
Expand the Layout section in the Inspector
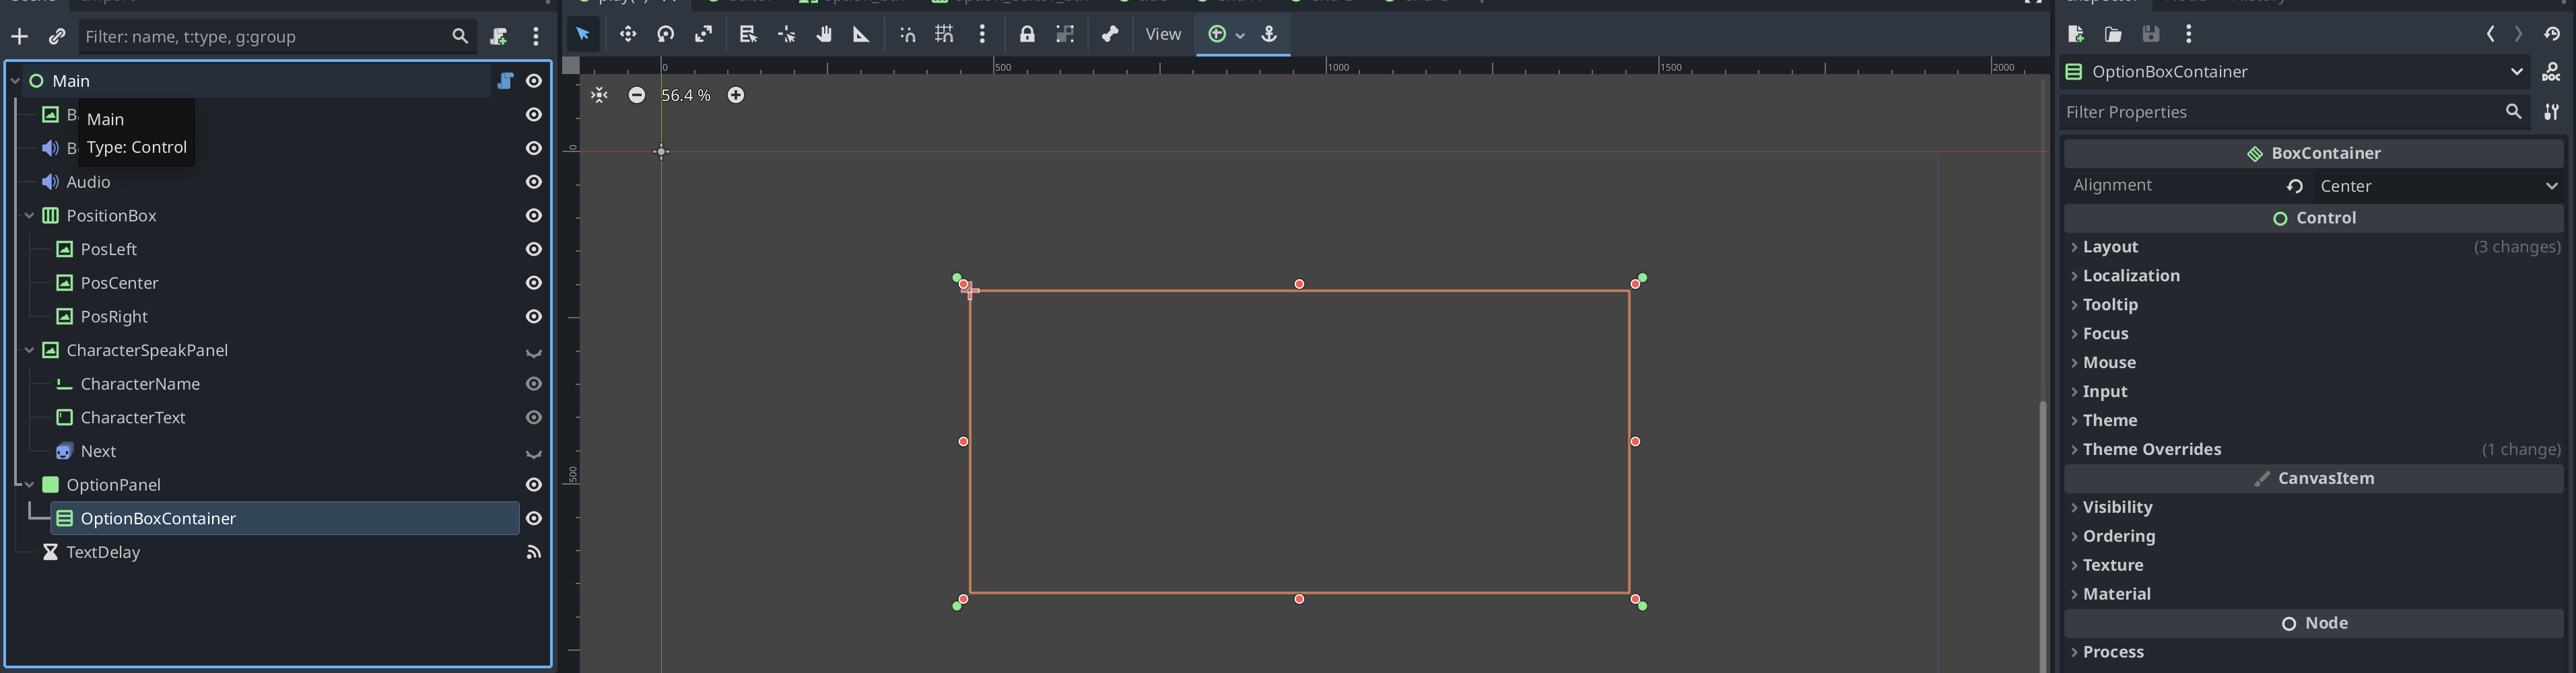[2110, 247]
